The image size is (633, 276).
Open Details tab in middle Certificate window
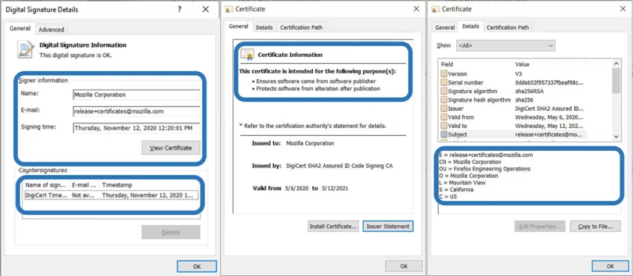pyautogui.click(x=264, y=27)
